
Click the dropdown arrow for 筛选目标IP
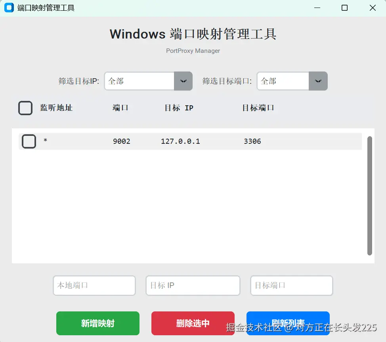(x=183, y=81)
